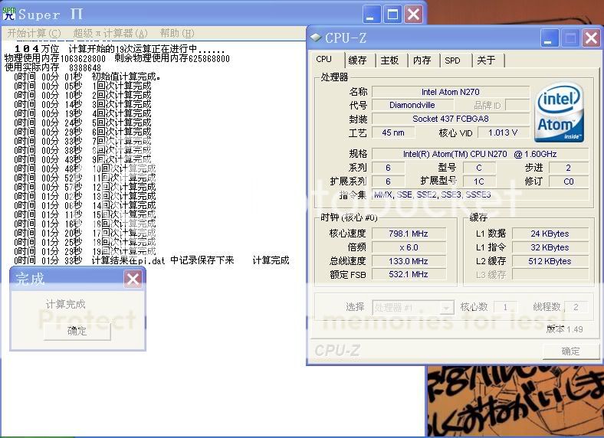Click the 代号 field showing Diamondville

[x=412, y=105]
